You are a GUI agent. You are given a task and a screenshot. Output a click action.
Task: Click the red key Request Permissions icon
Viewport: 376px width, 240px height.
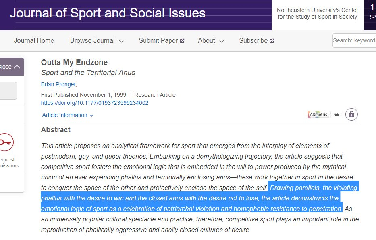pyautogui.click(x=6, y=142)
